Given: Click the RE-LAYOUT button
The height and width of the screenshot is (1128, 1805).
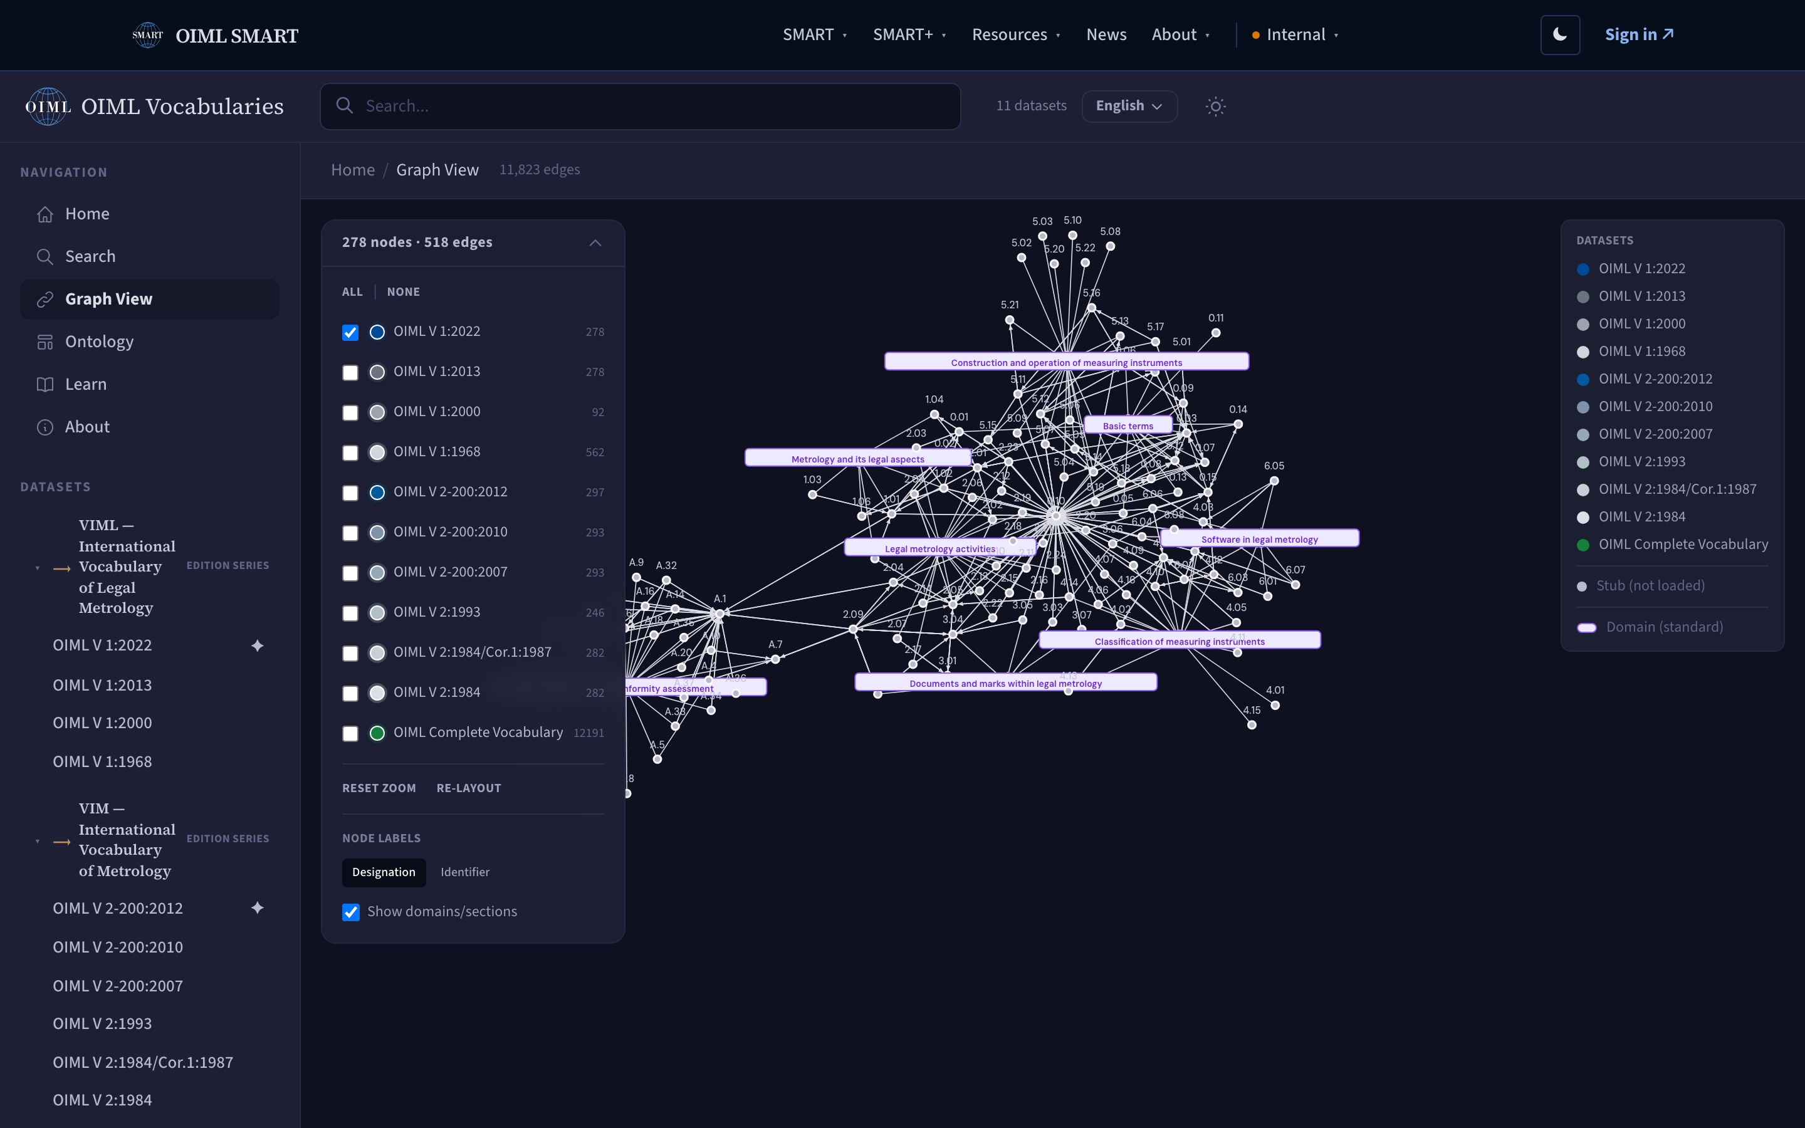Looking at the screenshot, I should (x=468, y=788).
